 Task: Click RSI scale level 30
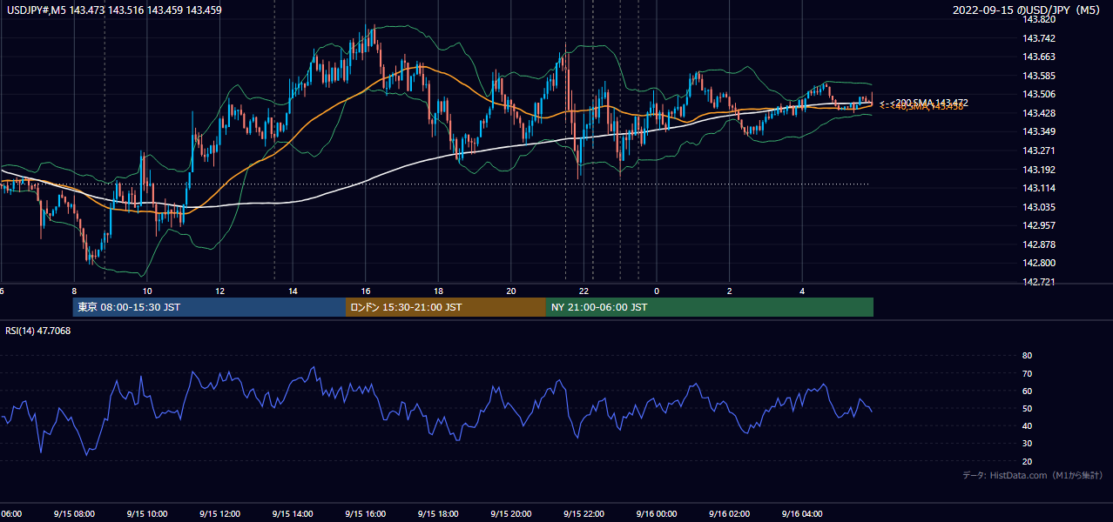coord(1027,444)
